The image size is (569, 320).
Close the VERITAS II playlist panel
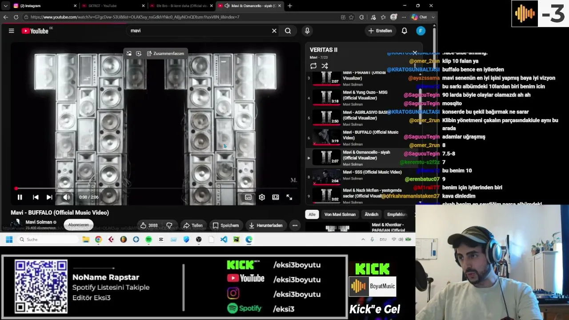tap(415, 52)
